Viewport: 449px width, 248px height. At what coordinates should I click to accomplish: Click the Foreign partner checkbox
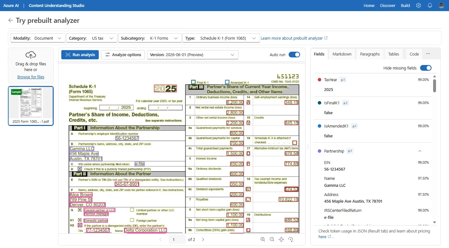(132, 220)
